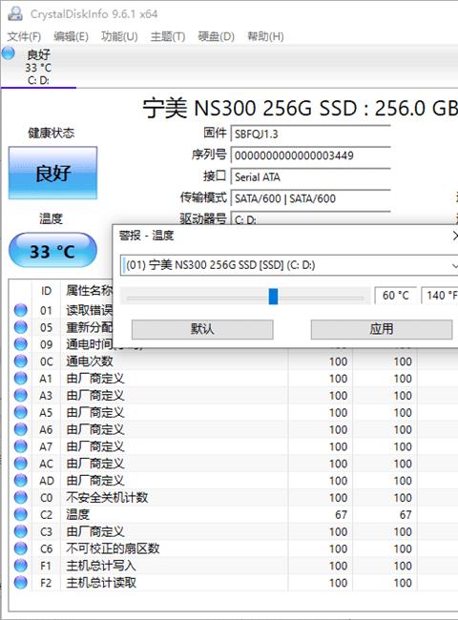Click status orb for F1 主机总计写入
Viewport: 458px width, 620px height.
click(x=21, y=565)
